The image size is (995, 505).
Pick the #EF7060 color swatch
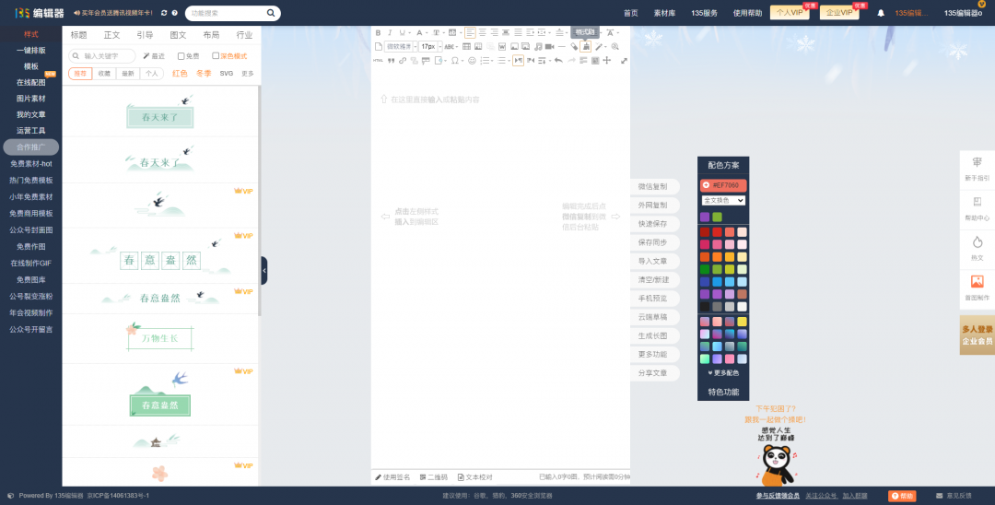[723, 185]
